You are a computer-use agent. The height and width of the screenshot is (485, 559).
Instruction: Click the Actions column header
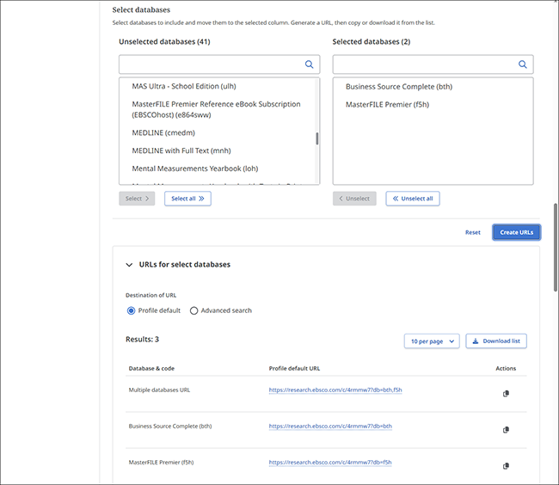[506, 368]
